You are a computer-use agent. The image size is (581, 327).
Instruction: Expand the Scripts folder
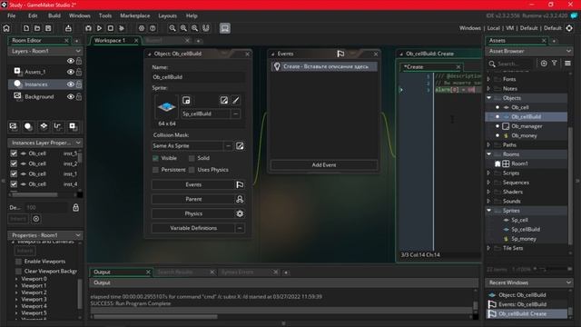coord(488,173)
